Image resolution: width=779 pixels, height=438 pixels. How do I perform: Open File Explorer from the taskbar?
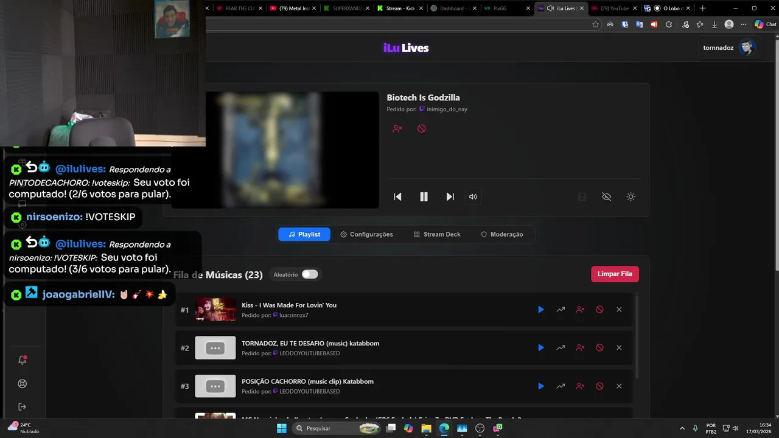coord(426,428)
